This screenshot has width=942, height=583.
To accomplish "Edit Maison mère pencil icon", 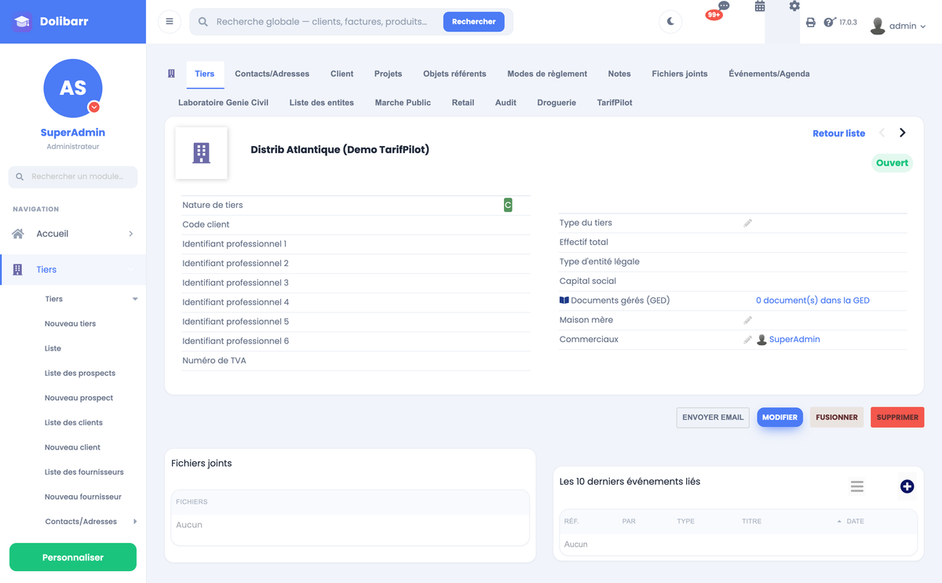I will click(748, 320).
